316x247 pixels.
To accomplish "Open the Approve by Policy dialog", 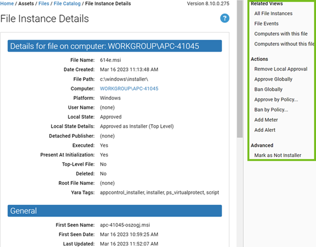I will (x=277, y=99).
